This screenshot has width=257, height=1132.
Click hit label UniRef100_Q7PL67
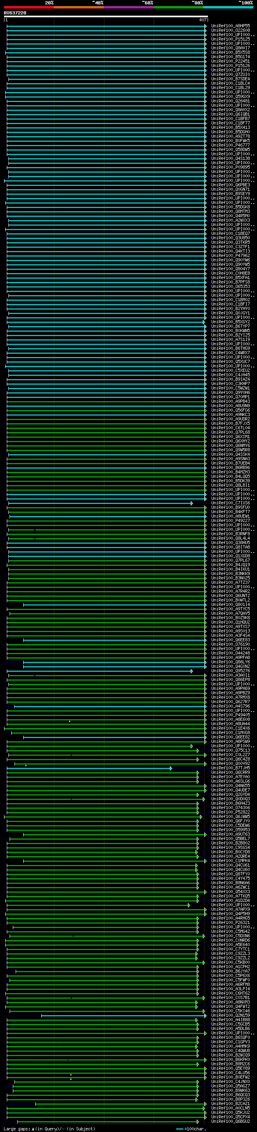230,560
